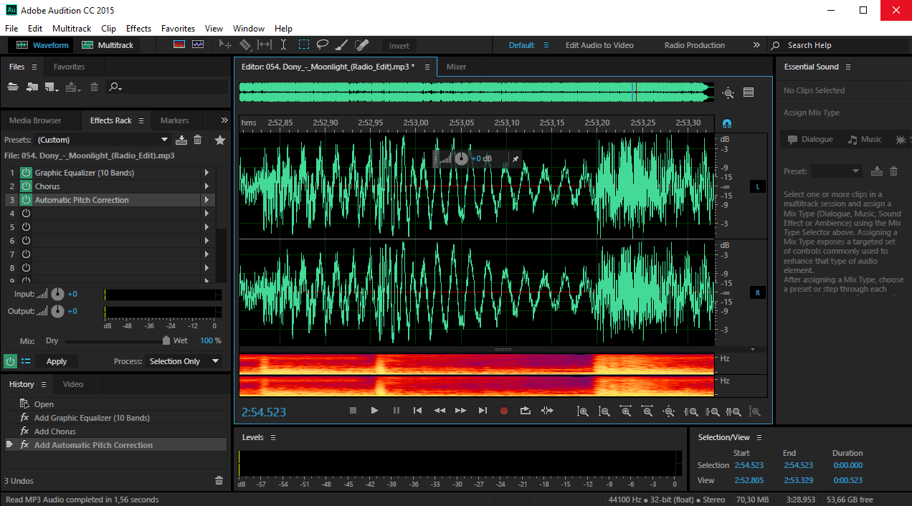Click zoom navigator icon beside overview waveform
This screenshot has height=506, width=912.
tap(728, 92)
